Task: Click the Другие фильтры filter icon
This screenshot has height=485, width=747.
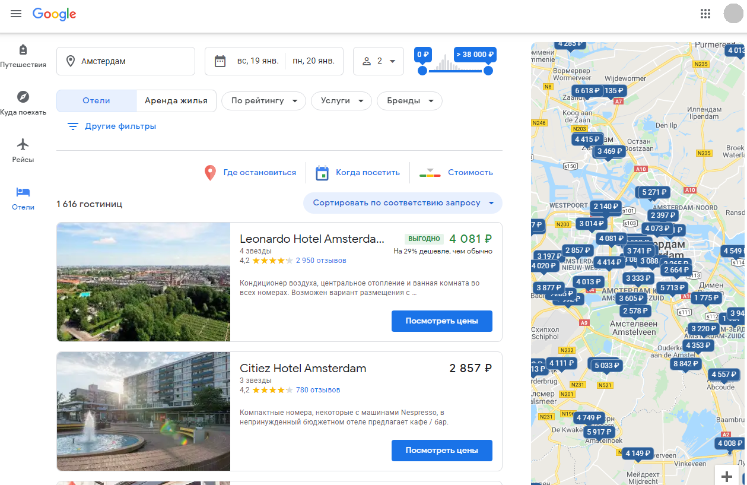Action: point(73,126)
